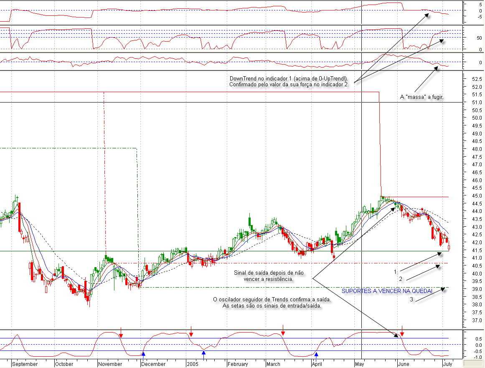
Task: Select the March month label
Action: tap(273, 364)
